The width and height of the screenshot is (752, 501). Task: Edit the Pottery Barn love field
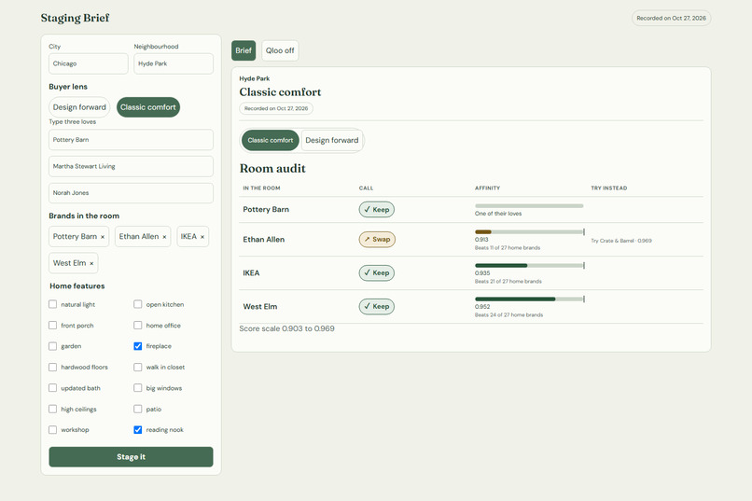coord(131,140)
